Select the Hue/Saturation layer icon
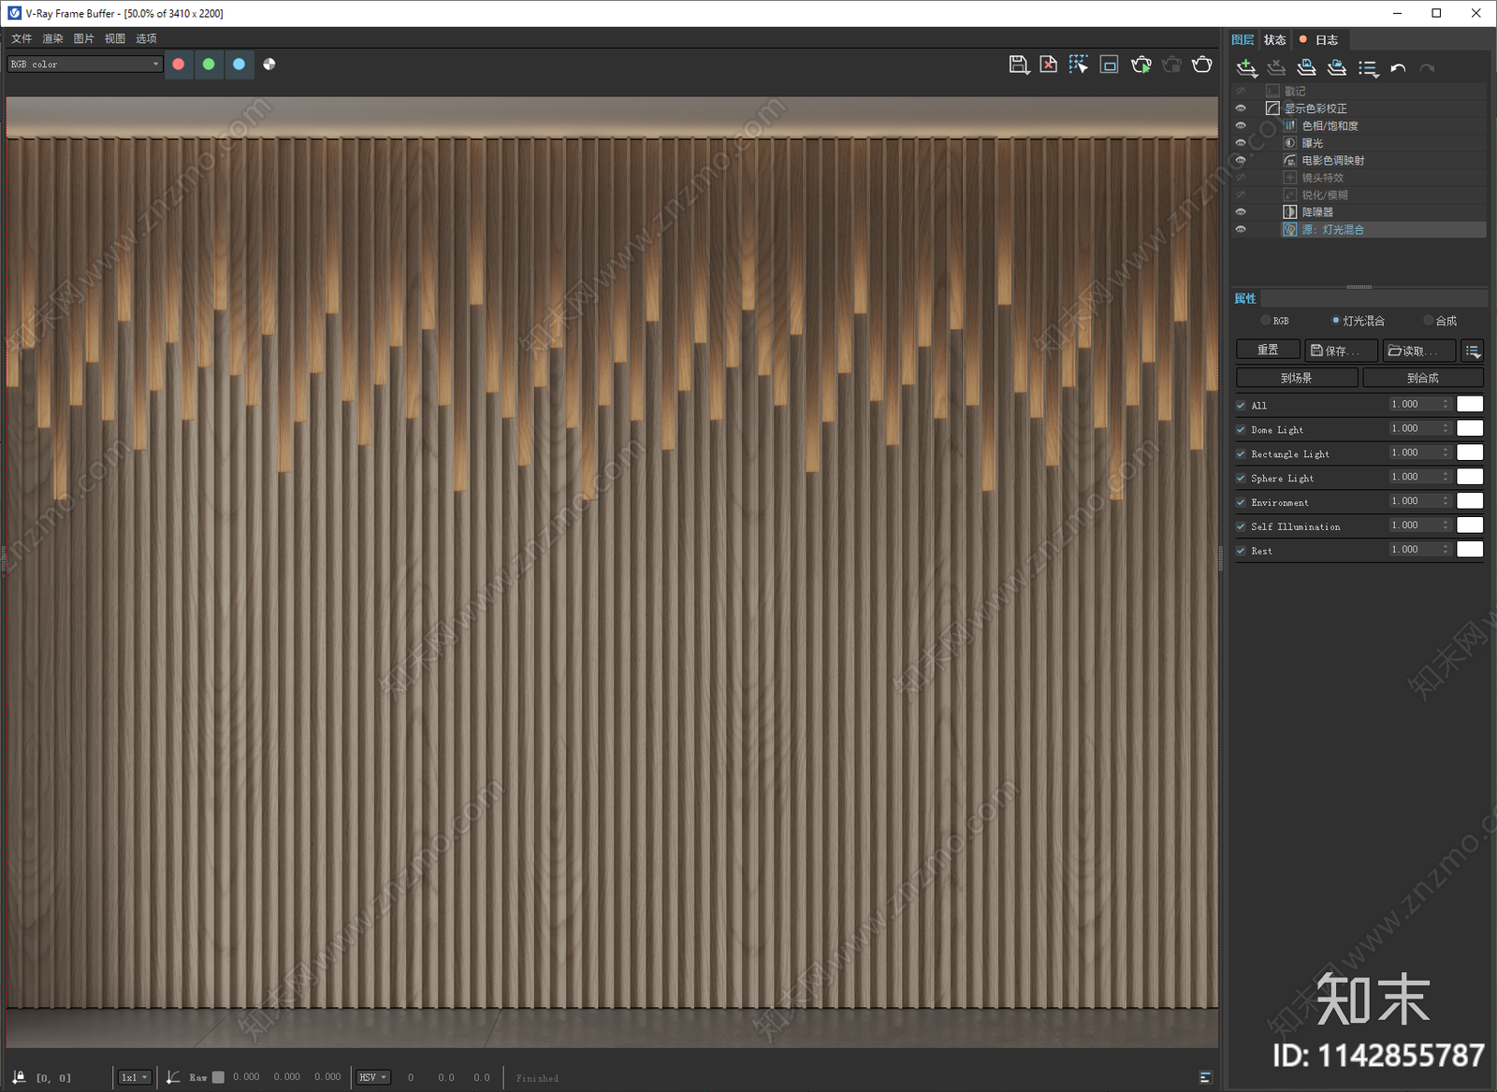The width and height of the screenshot is (1497, 1092). 1290,125
